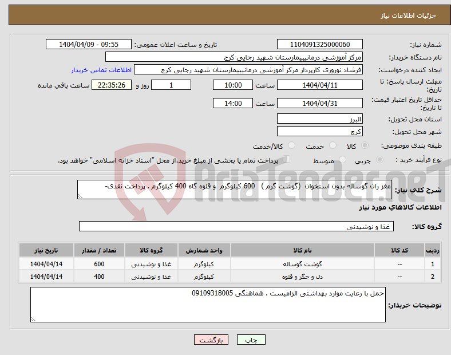451x355 pixels.
Task: Click the delivery province field البرز
Action: (320, 119)
